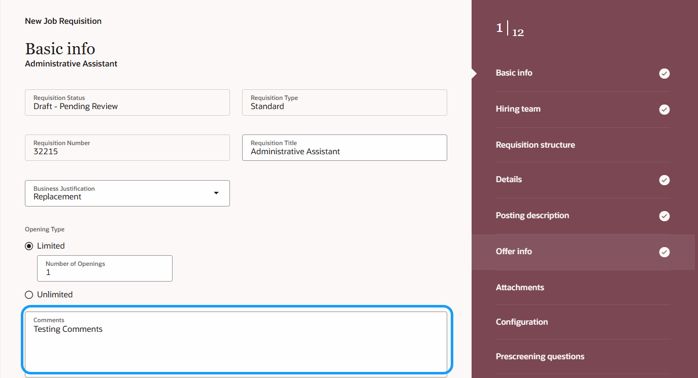This screenshot has width=698, height=378.
Task: Select the Unlimited opening type radio button
Action: coord(29,295)
